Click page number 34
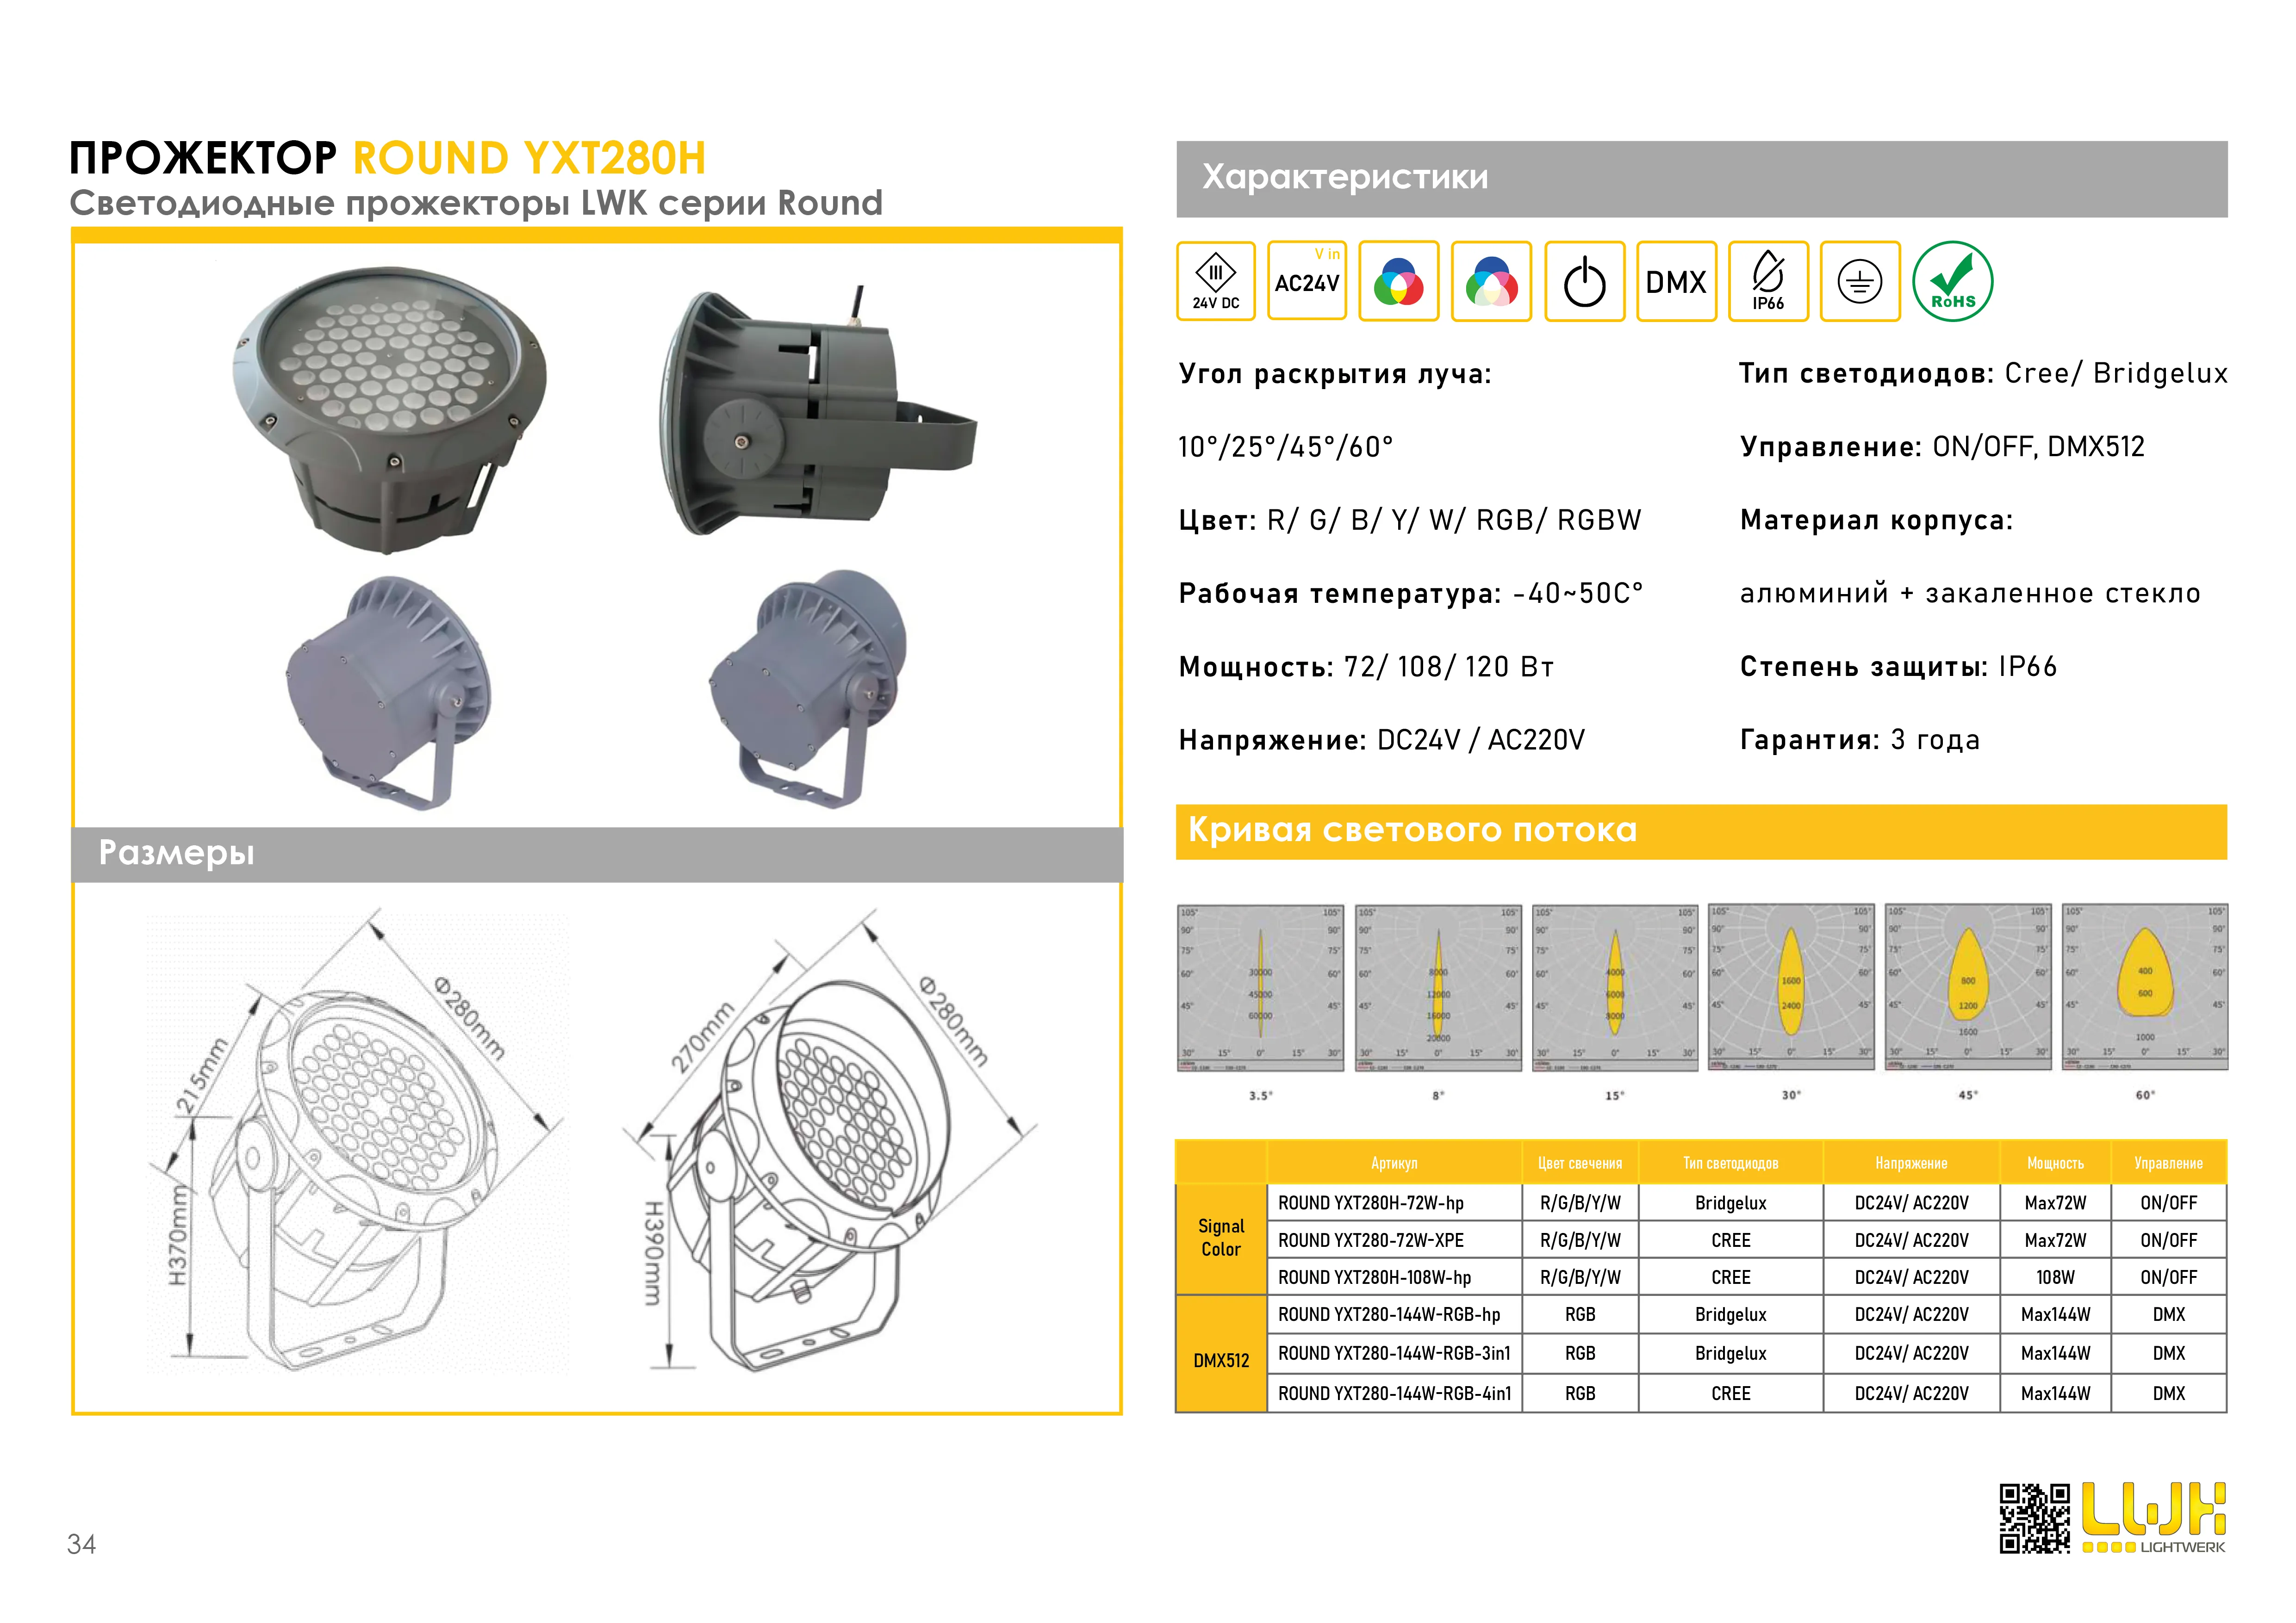 (81, 1544)
